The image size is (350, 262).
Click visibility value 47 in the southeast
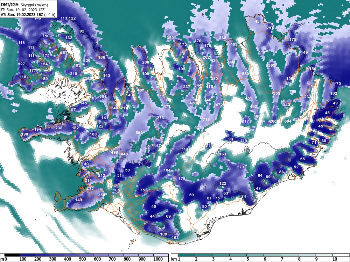258,188
